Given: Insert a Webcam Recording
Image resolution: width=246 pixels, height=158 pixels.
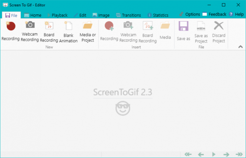Looking at the screenshot, I should (x=128, y=32).
